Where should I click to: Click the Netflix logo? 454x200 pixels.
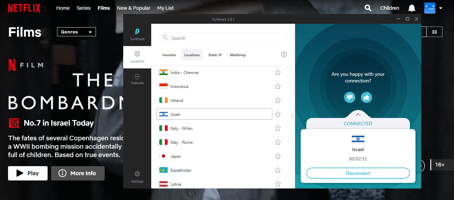(24, 8)
